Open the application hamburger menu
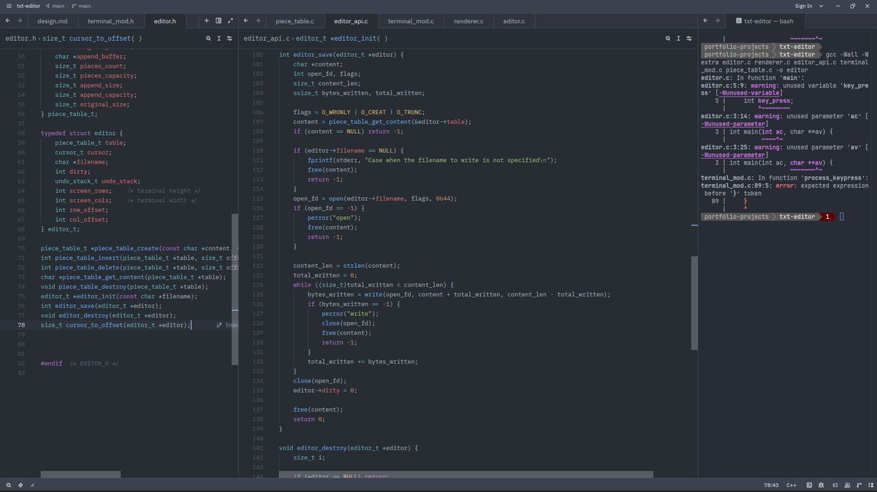 (8, 6)
